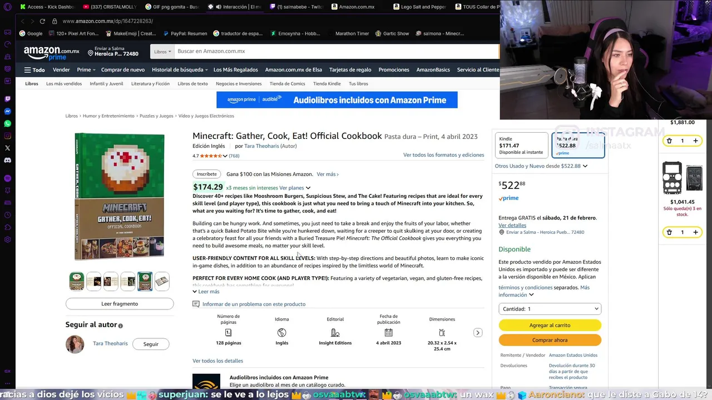Click the Agregar al carrito button
The width and height of the screenshot is (712, 400).
[x=550, y=325]
